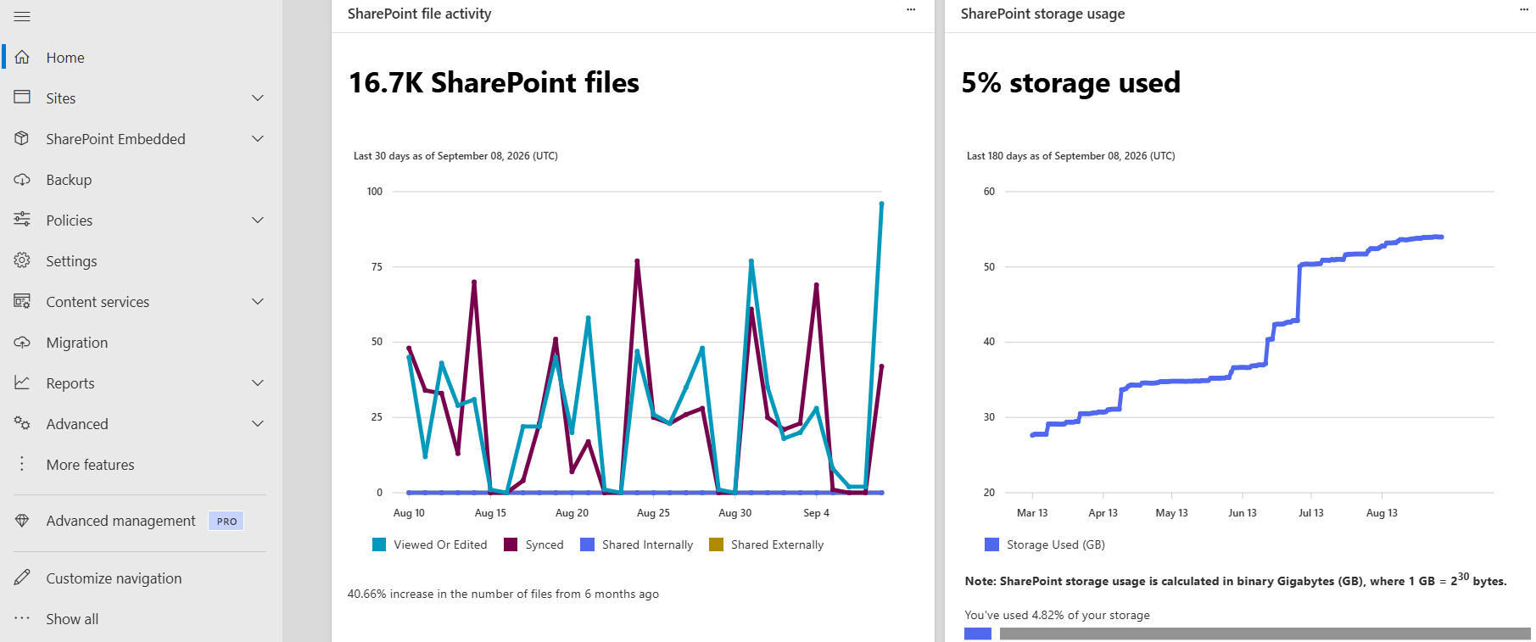
Task: Click the Migration cloud upload icon
Action: coord(22,342)
